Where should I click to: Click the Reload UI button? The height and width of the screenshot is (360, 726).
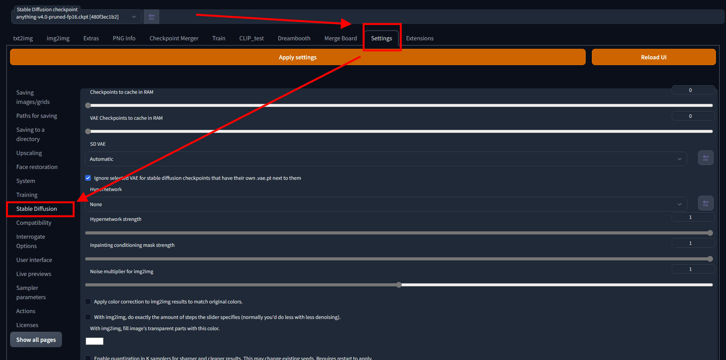tap(654, 57)
